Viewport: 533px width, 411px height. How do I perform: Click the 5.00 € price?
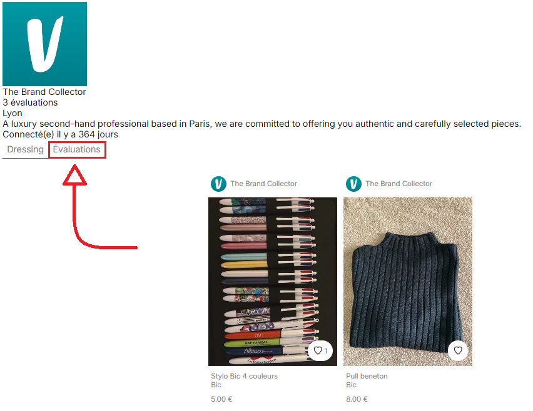[221, 399]
